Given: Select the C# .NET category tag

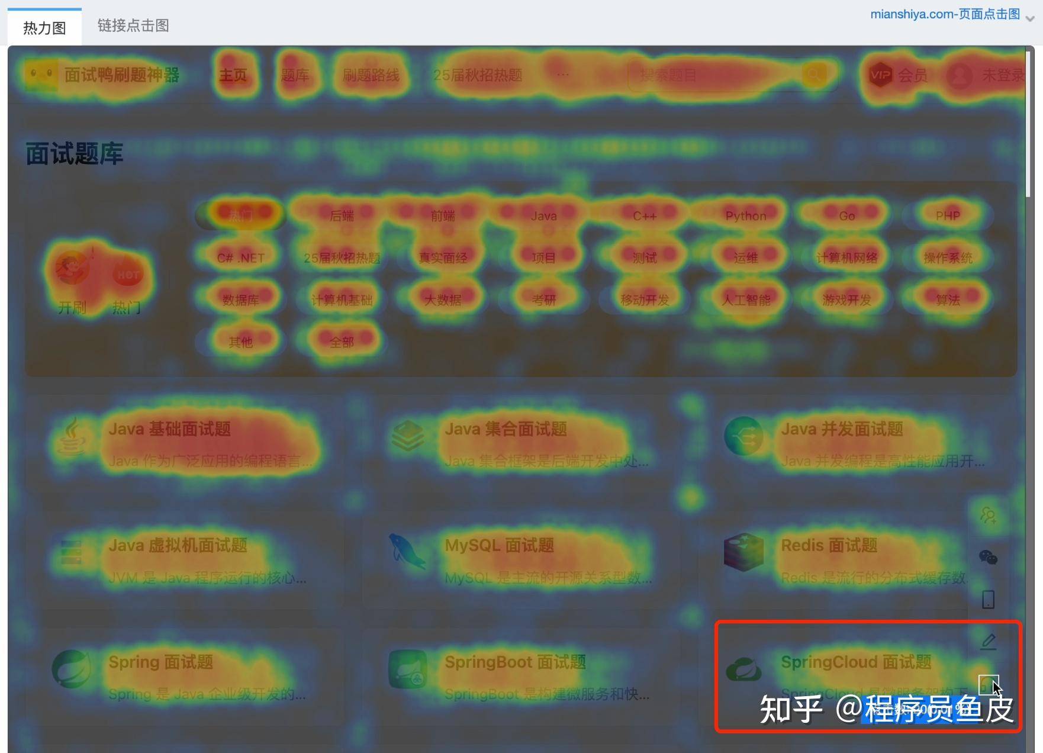Looking at the screenshot, I should [241, 258].
